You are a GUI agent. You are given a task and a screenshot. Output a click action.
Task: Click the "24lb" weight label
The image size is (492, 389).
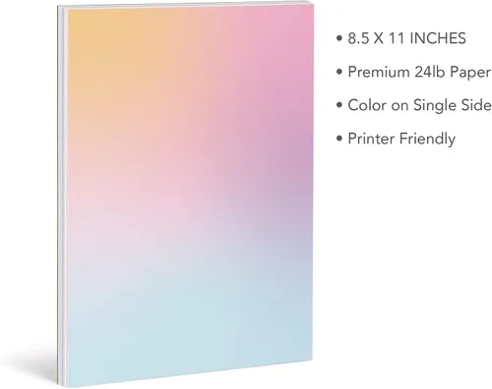point(429,72)
